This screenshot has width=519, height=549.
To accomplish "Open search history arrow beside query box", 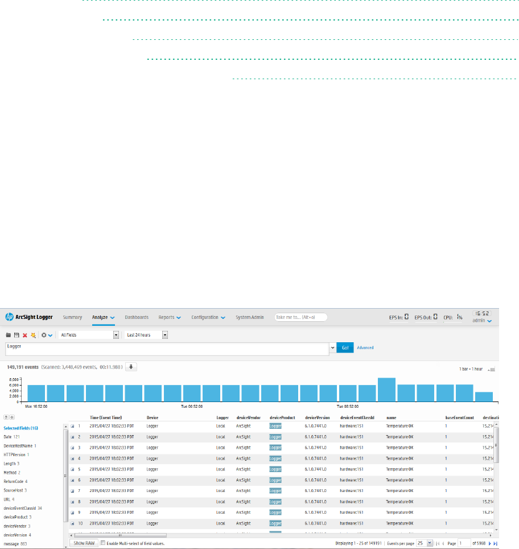I will [332, 347].
